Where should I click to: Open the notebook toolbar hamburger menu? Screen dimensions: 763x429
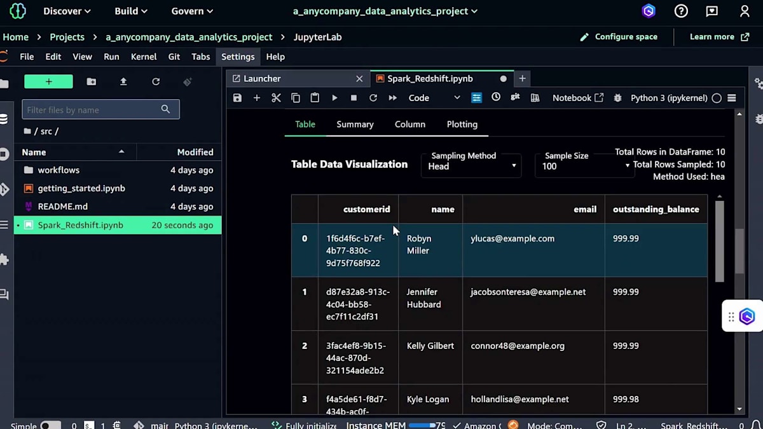732,98
